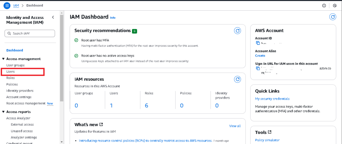The height and width of the screenshot is (144, 342).
Task: Open Users in the sidebar
Action: 10,72
